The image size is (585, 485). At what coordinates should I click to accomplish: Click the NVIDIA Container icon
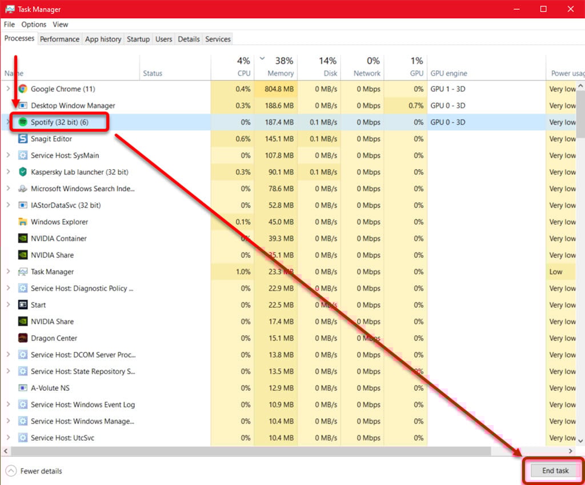[23, 238]
